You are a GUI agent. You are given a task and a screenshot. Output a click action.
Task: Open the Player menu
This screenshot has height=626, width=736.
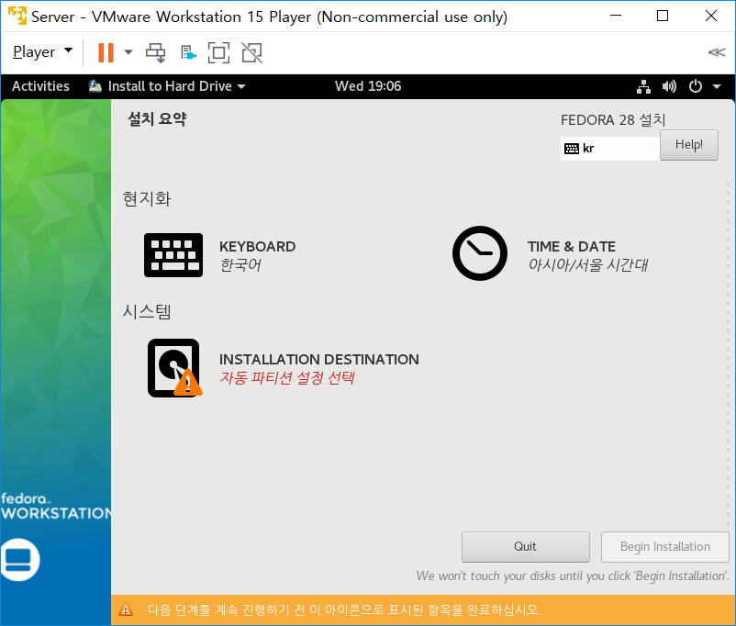tap(43, 51)
